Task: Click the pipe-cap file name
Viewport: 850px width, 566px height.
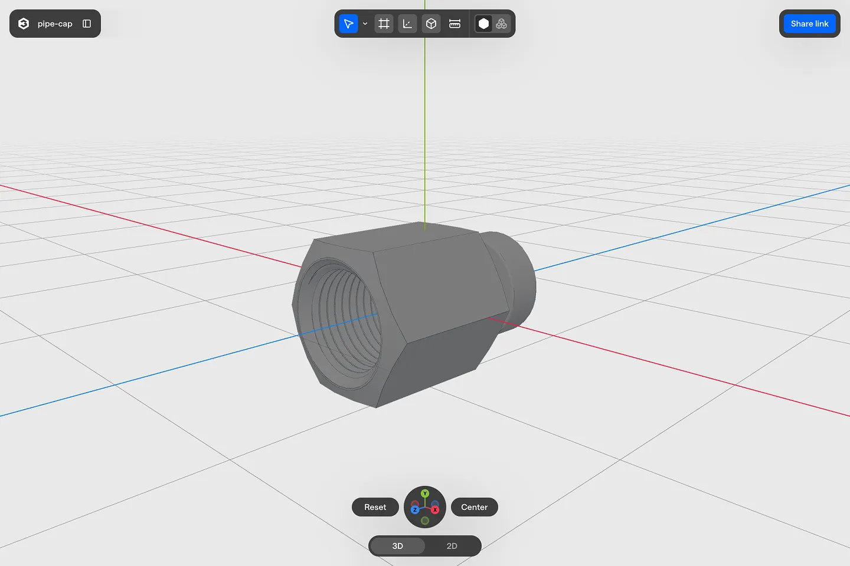Action: tap(55, 24)
